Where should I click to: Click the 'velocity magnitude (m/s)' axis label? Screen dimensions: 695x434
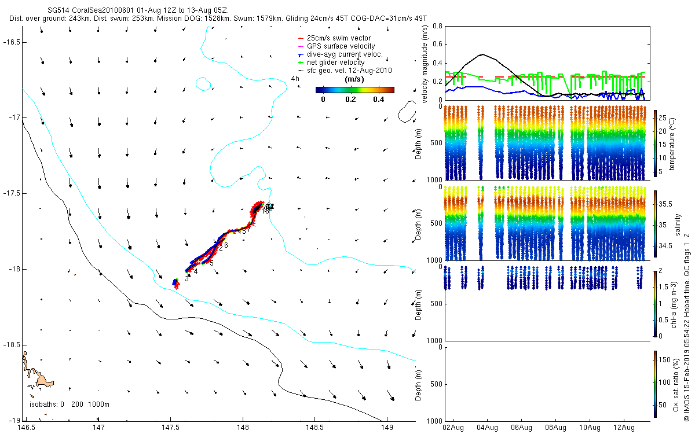[425, 64]
